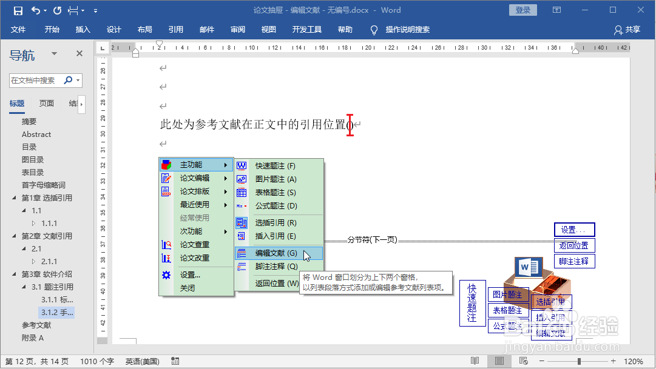Switch to the 页面 navigation tab
The image size is (656, 369).
point(47,103)
